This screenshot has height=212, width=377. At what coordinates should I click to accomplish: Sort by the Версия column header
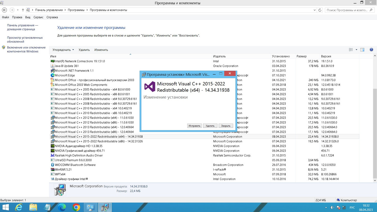pyautogui.click(x=340, y=56)
